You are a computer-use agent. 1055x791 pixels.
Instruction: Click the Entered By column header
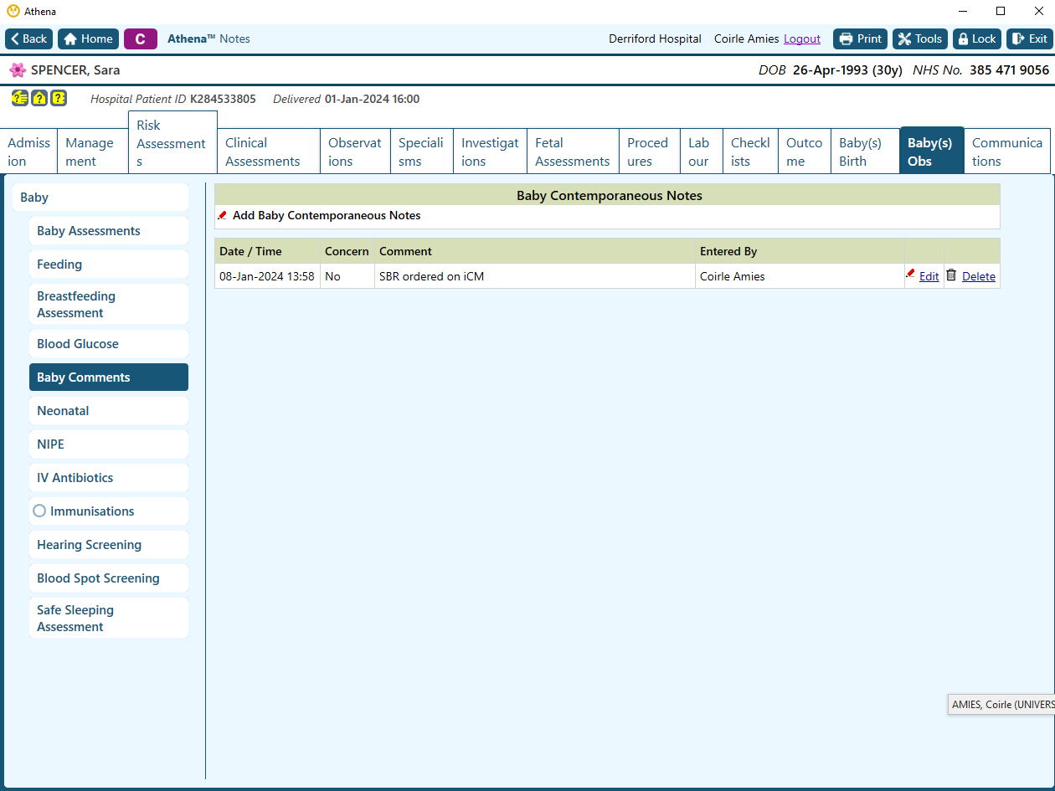800,251
